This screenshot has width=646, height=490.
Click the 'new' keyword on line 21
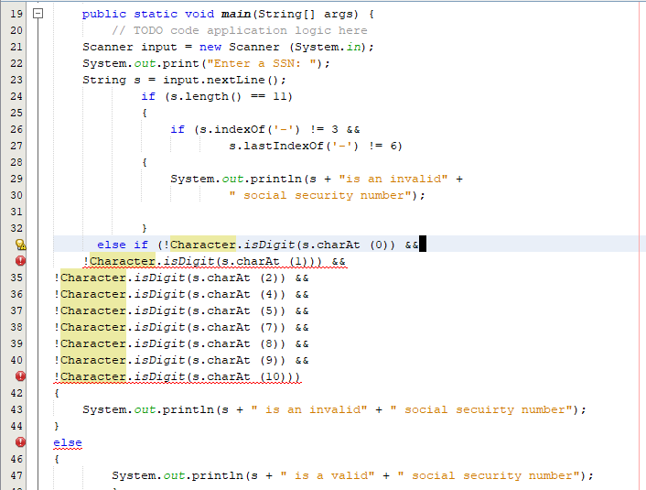210,47
